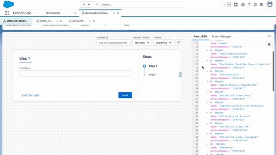Switch to the AccountT subtab

77,21
